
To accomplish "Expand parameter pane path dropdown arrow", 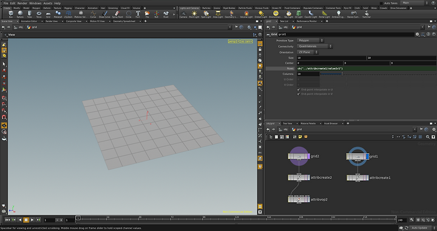I will pyautogui.click(x=422, y=27).
